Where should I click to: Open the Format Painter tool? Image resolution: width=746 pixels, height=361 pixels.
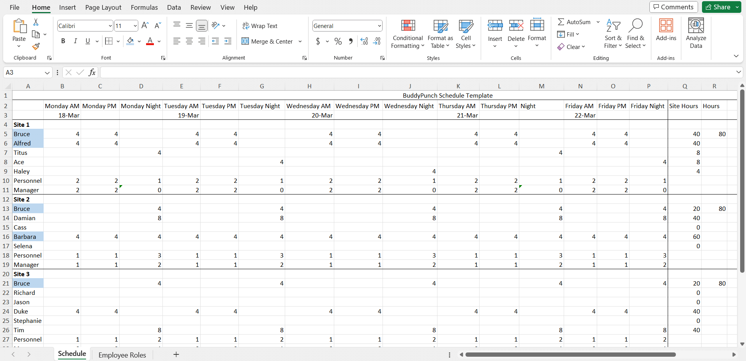36,46
